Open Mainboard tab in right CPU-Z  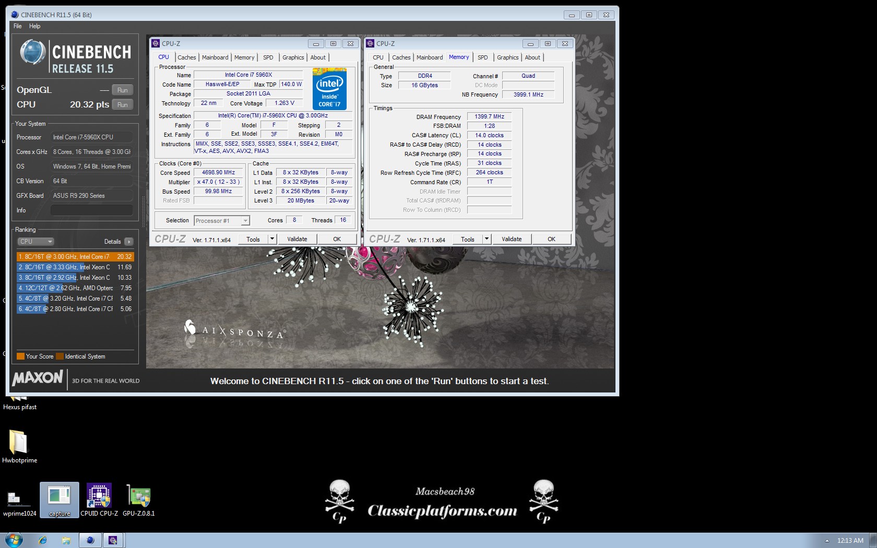click(430, 57)
